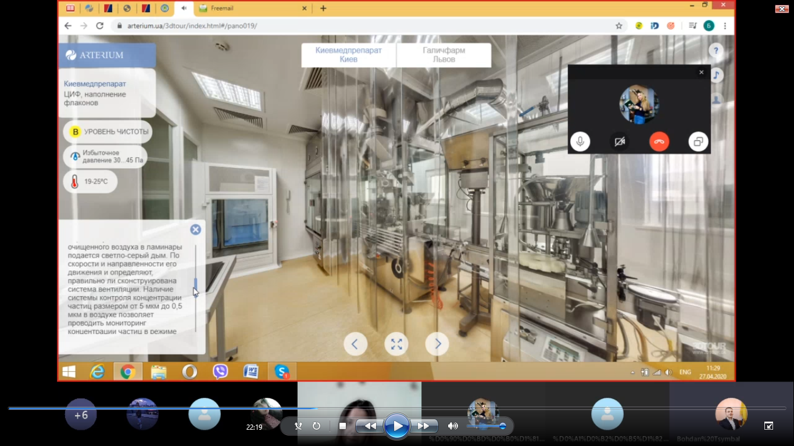Open a new browser tab
Image resolution: width=794 pixels, height=446 pixels.
tap(323, 8)
